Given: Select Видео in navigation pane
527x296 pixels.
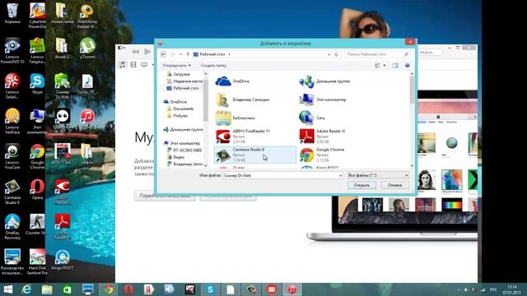Looking at the screenshot, I should [175, 157].
